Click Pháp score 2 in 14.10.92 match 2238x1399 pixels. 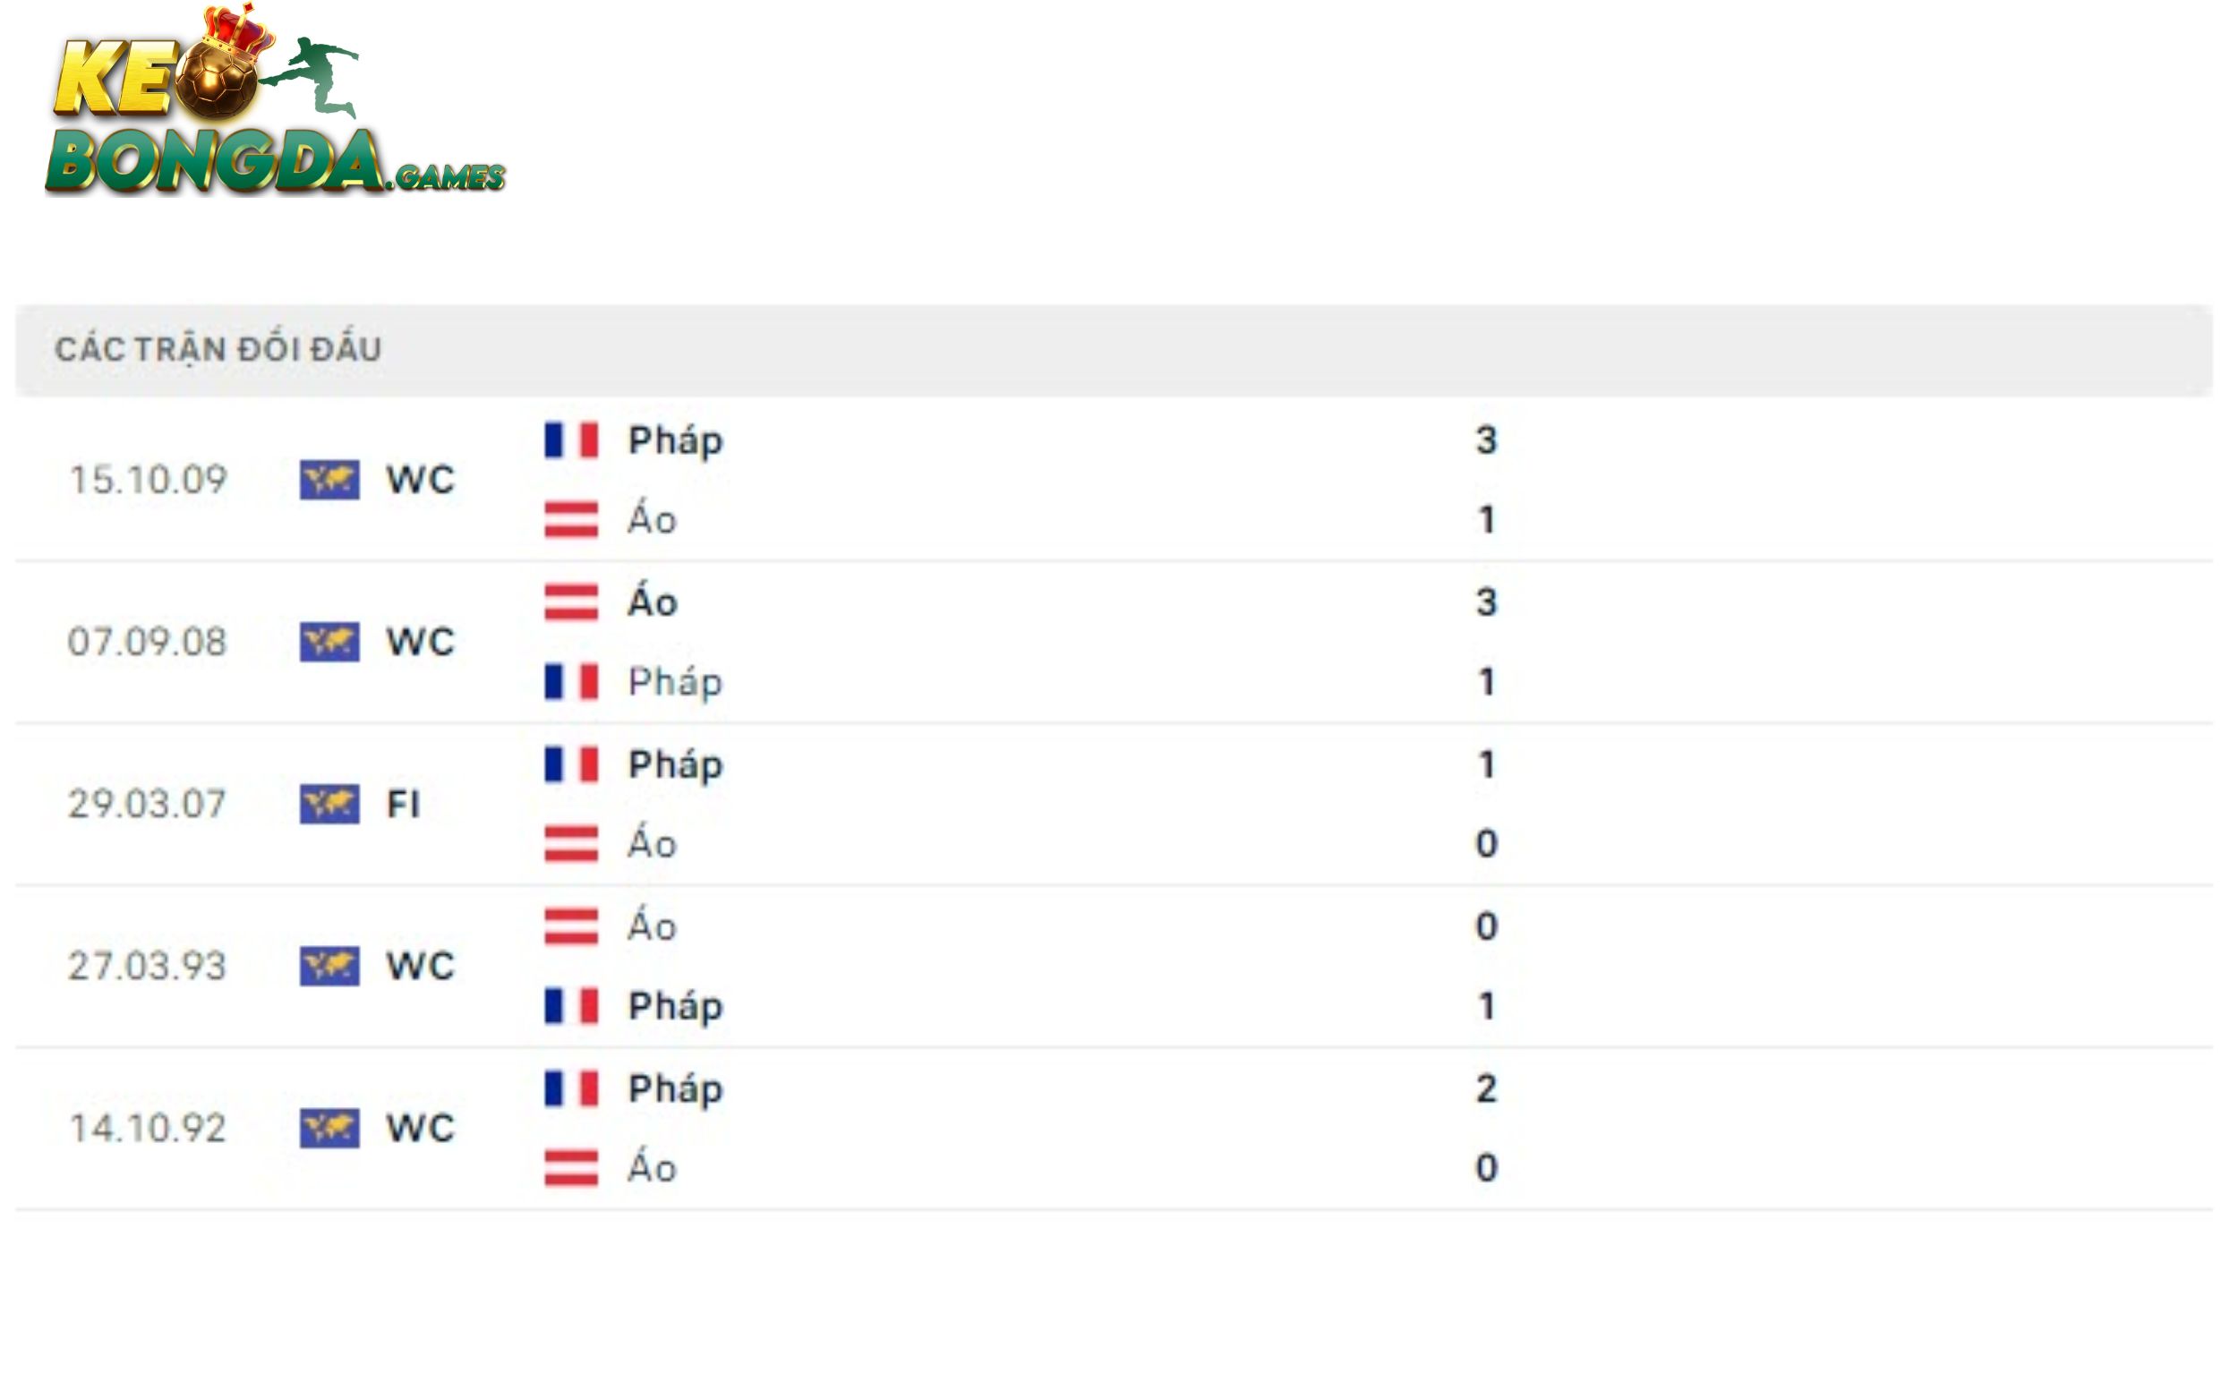click(x=1486, y=1089)
